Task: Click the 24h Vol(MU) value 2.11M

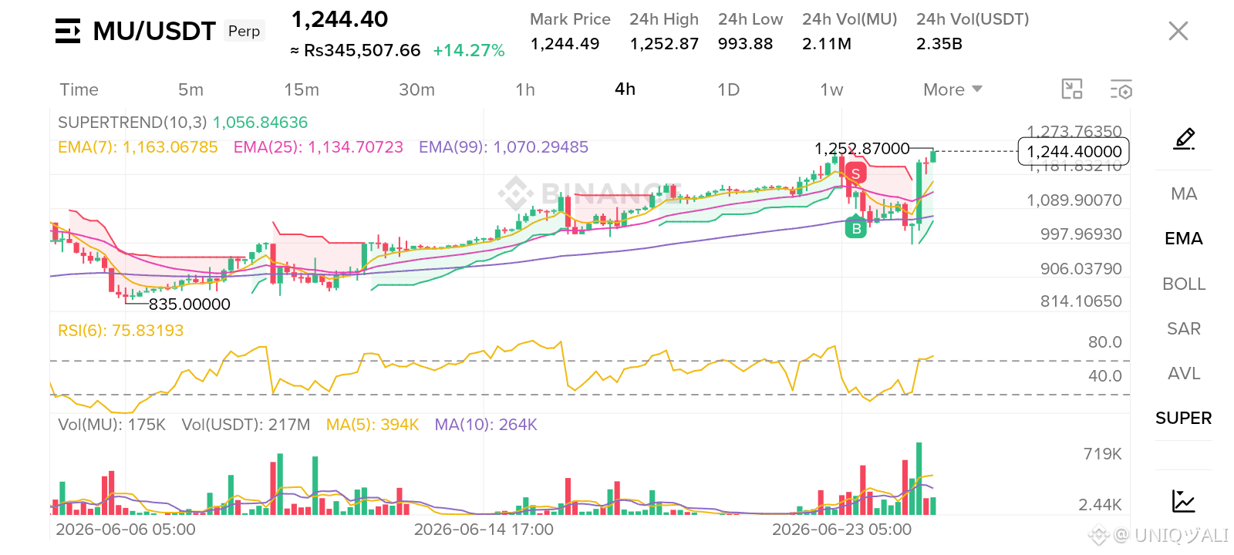Action: pos(827,44)
